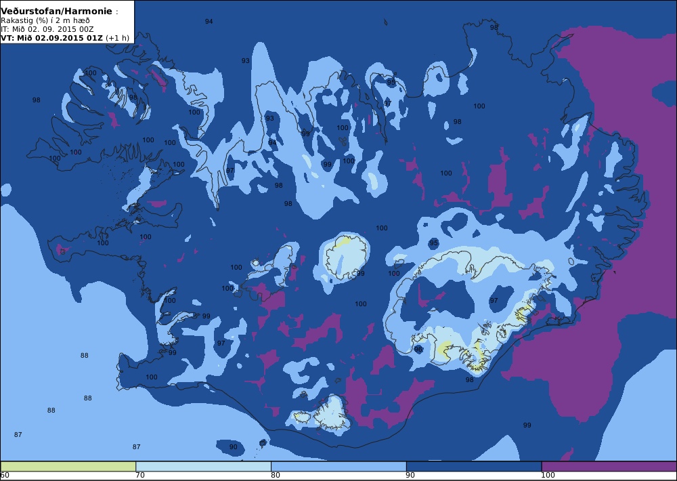677x481 pixels.
Task: Click the 'VT: Mið 02.09.2015 01Z' valid time
Action: [x=52, y=37]
